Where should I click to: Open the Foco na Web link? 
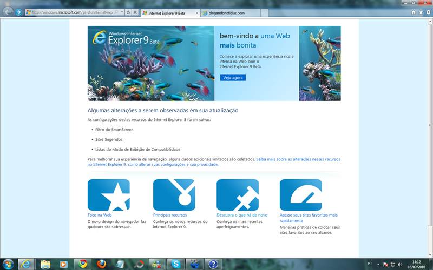100,215
